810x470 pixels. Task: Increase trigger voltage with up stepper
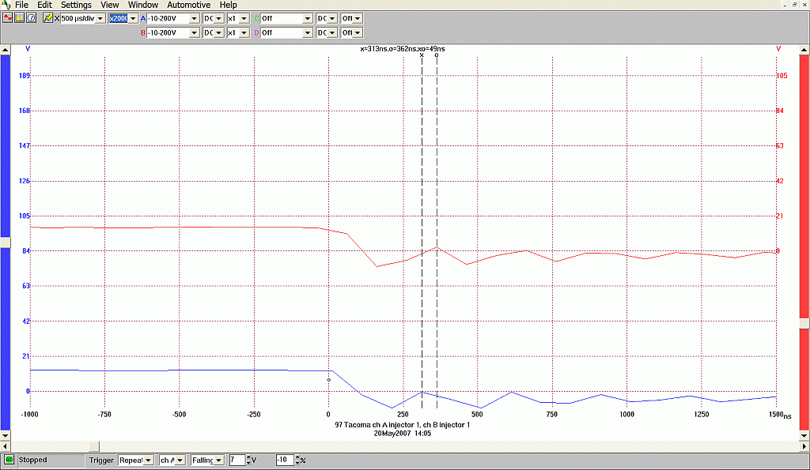[x=248, y=457]
